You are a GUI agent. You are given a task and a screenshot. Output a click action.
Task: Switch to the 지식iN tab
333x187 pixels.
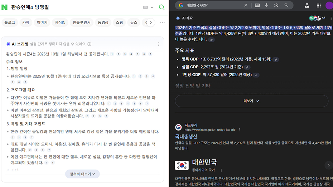(60, 23)
